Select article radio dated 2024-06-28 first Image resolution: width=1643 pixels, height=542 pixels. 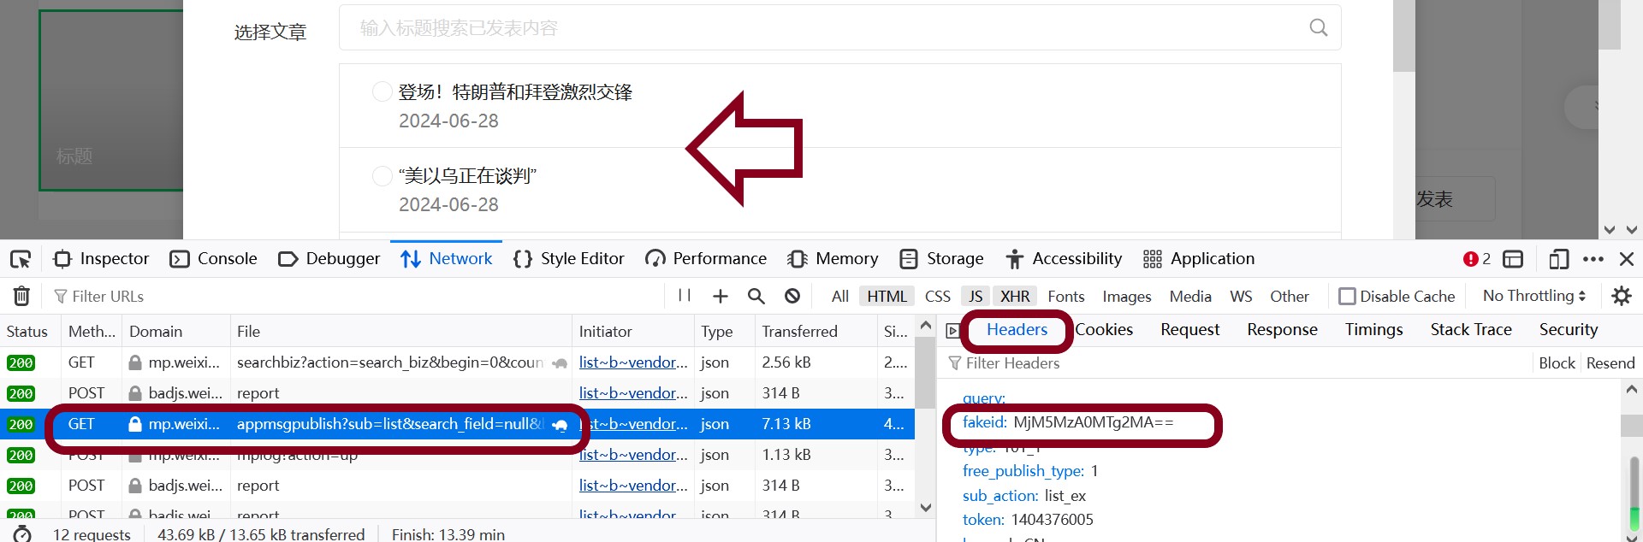383,91
